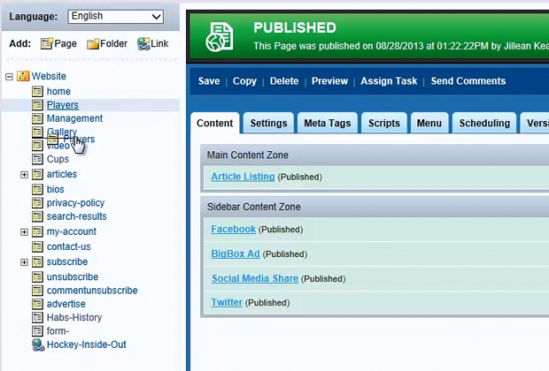The height and width of the screenshot is (371, 549).
Task: Click the published page globe icon
Action: pos(220,37)
